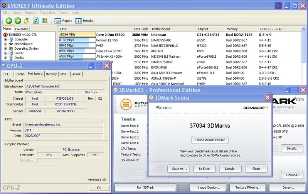Select the Athlon64 X2 4000+ row
The height and width of the screenshot is (194, 308).
(x=180, y=57)
